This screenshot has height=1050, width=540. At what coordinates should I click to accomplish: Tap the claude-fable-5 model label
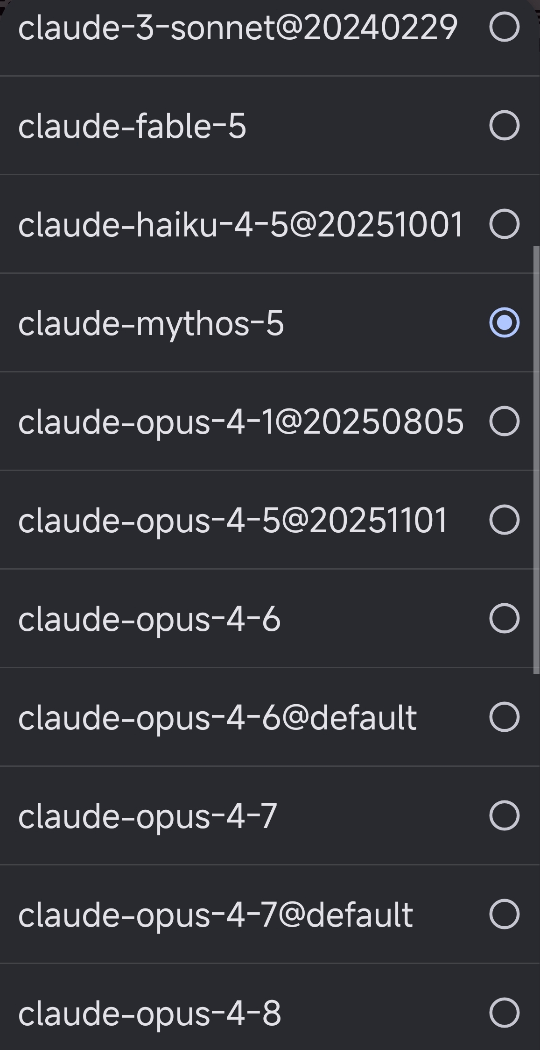coord(132,126)
